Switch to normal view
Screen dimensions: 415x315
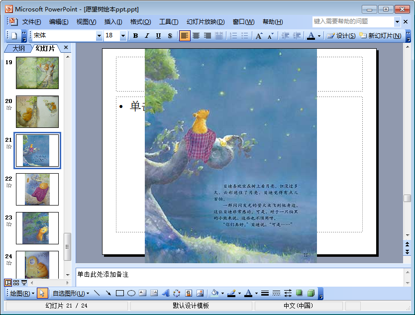(8, 283)
